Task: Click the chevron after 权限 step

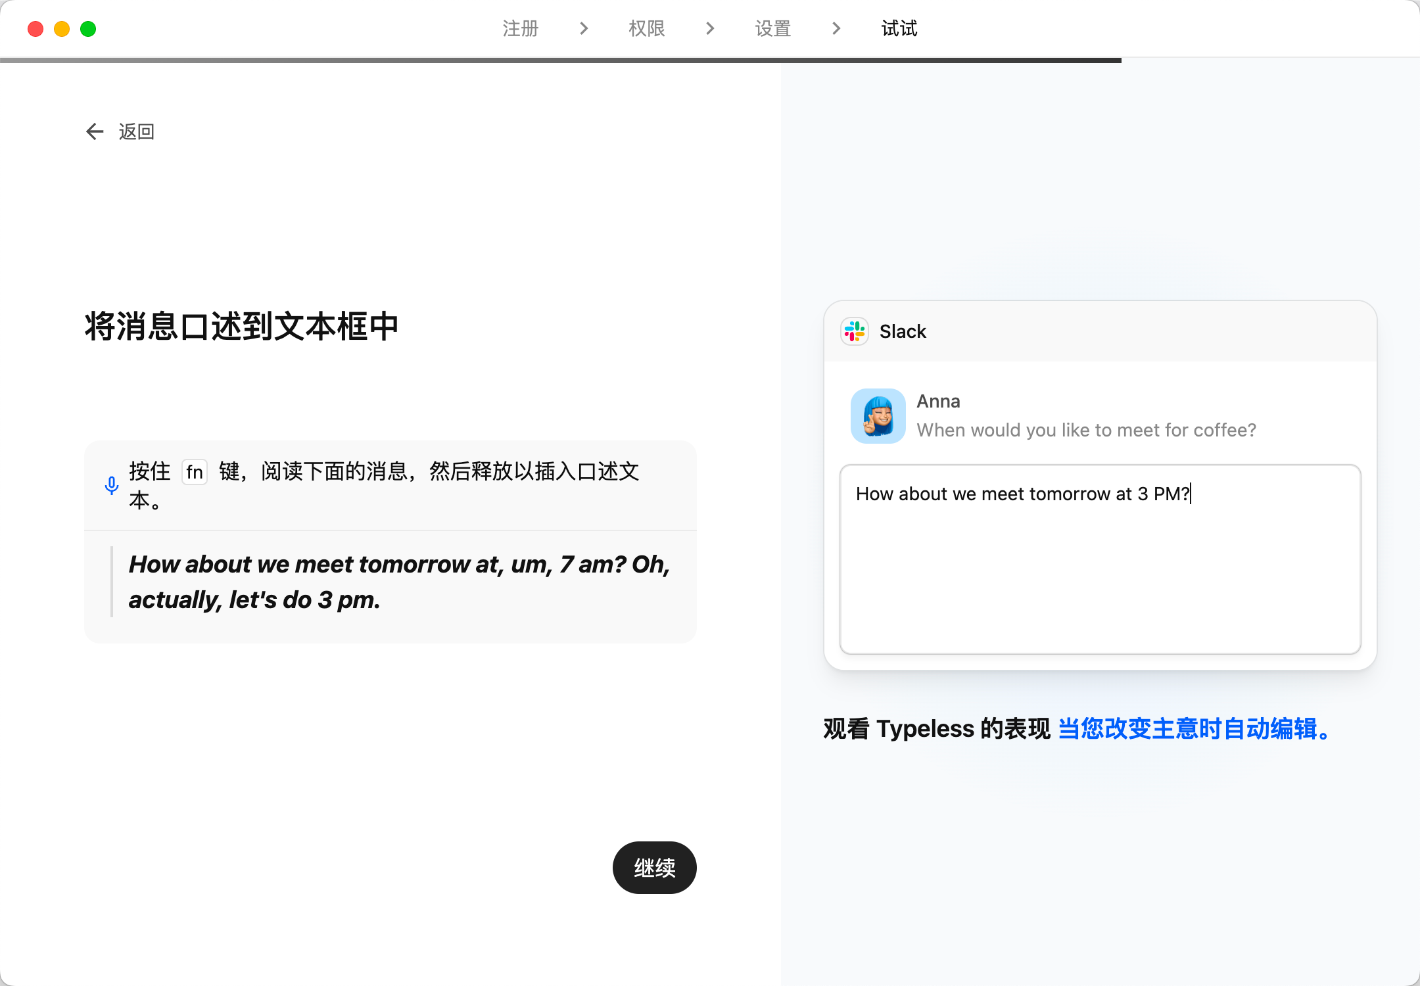Action: (x=709, y=28)
